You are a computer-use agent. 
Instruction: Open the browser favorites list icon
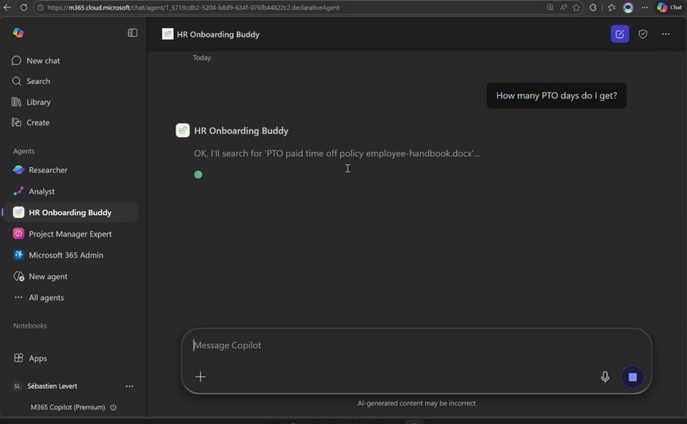click(612, 7)
